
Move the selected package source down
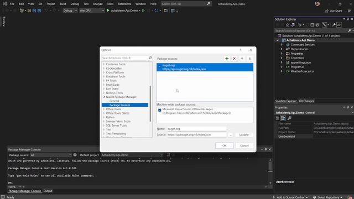pyautogui.click(x=249, y=59)
